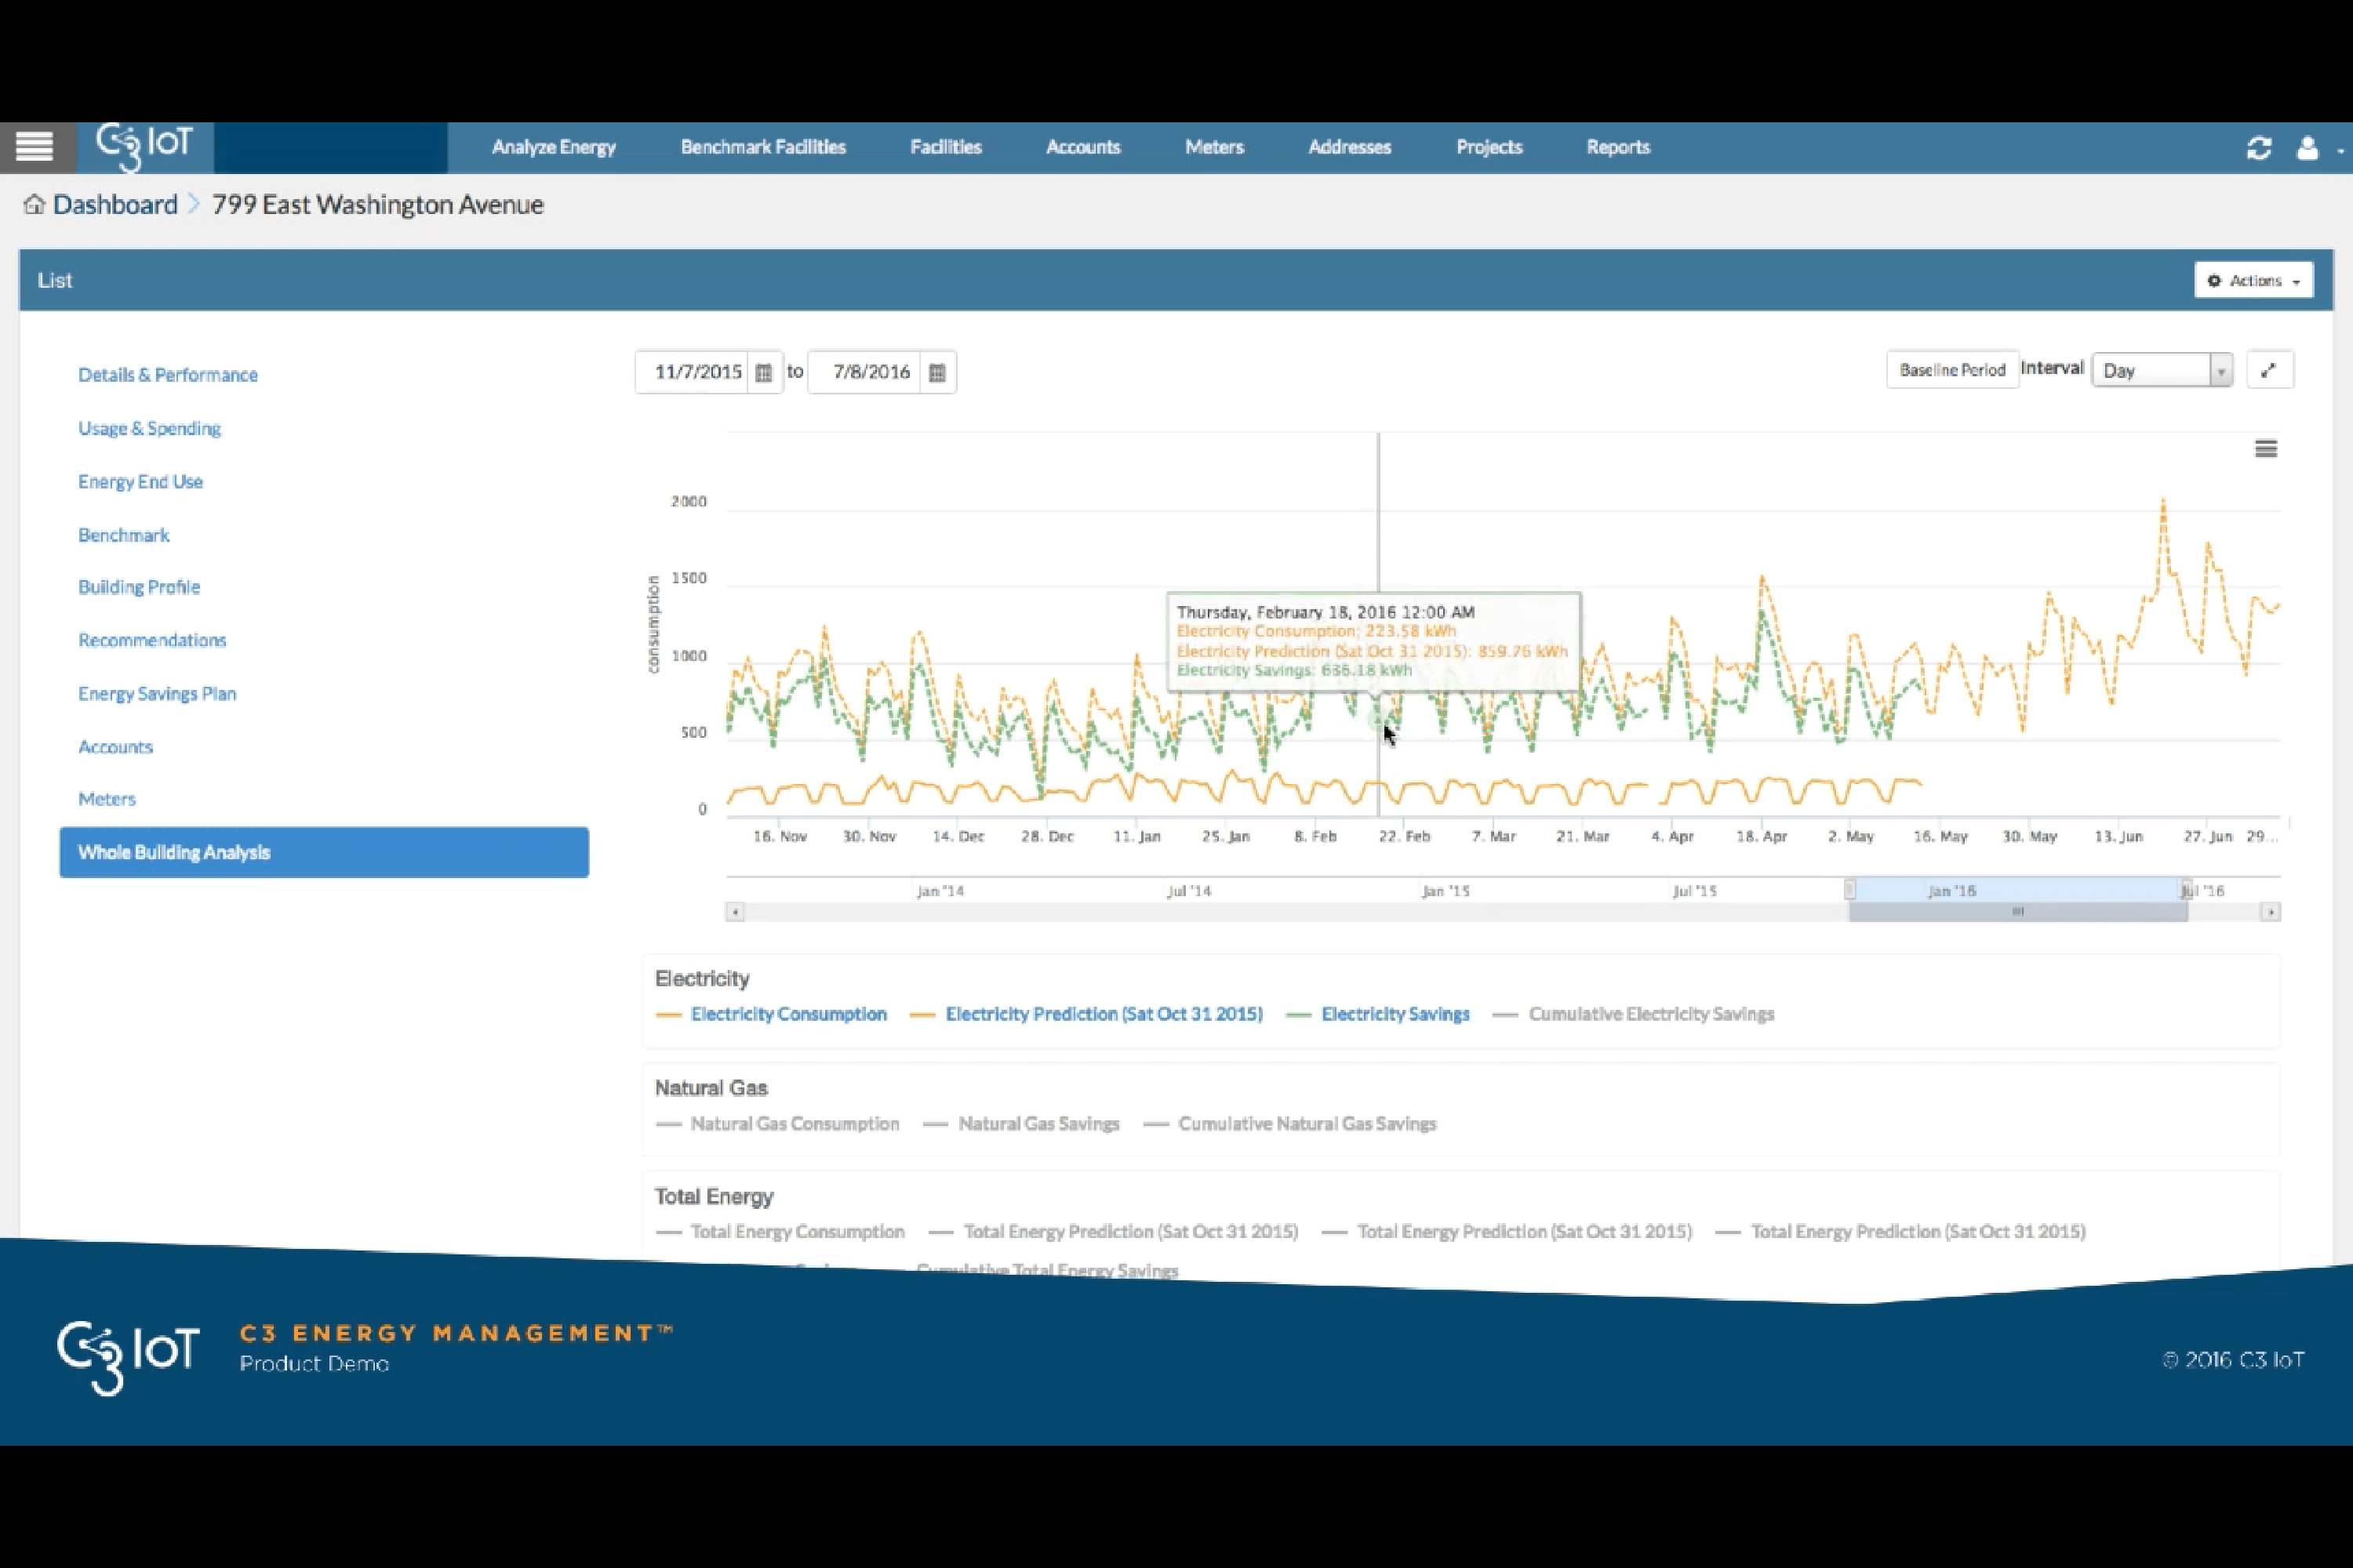
Task: Click the List panel header title
Action: click(55, 281)
